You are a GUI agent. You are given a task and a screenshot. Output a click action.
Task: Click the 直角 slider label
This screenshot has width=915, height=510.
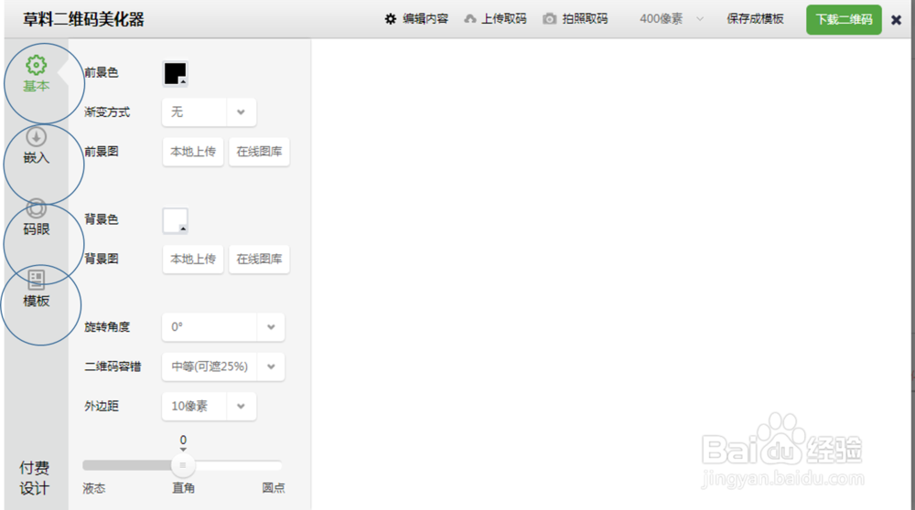(183, 488)
